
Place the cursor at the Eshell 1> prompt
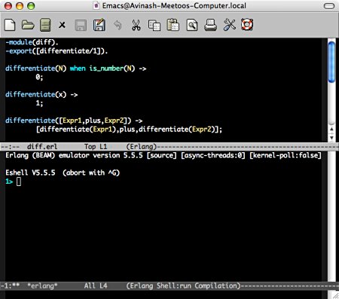tap(19, 182)
